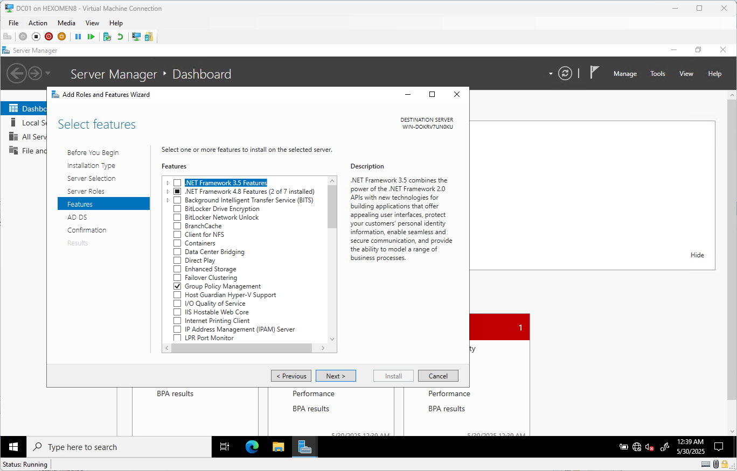
Task: Open File Explorer from the taskbar
Action: point(278,447)
